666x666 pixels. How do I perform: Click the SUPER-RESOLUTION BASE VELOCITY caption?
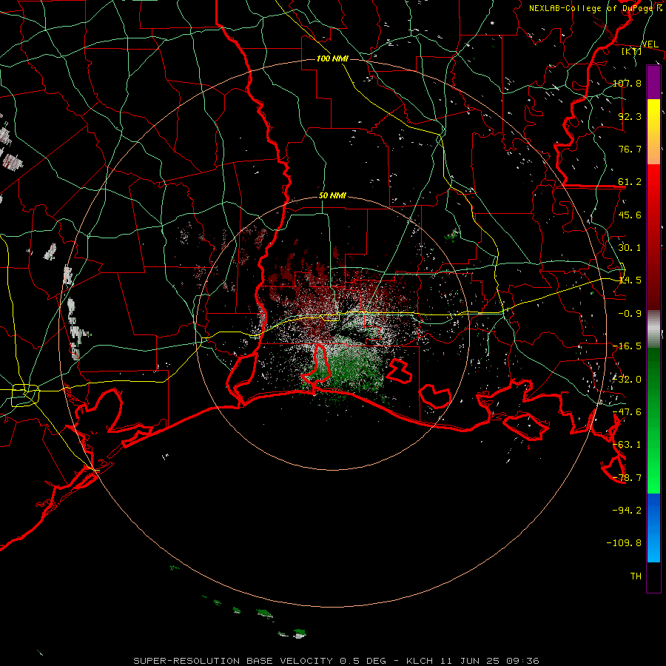[x=336, y=661]
